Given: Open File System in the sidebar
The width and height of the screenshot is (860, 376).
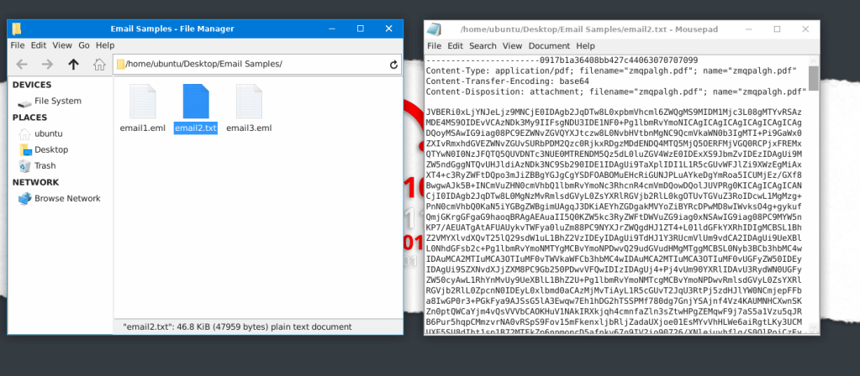Looking at the screenshot, I should tap(57, 101).
